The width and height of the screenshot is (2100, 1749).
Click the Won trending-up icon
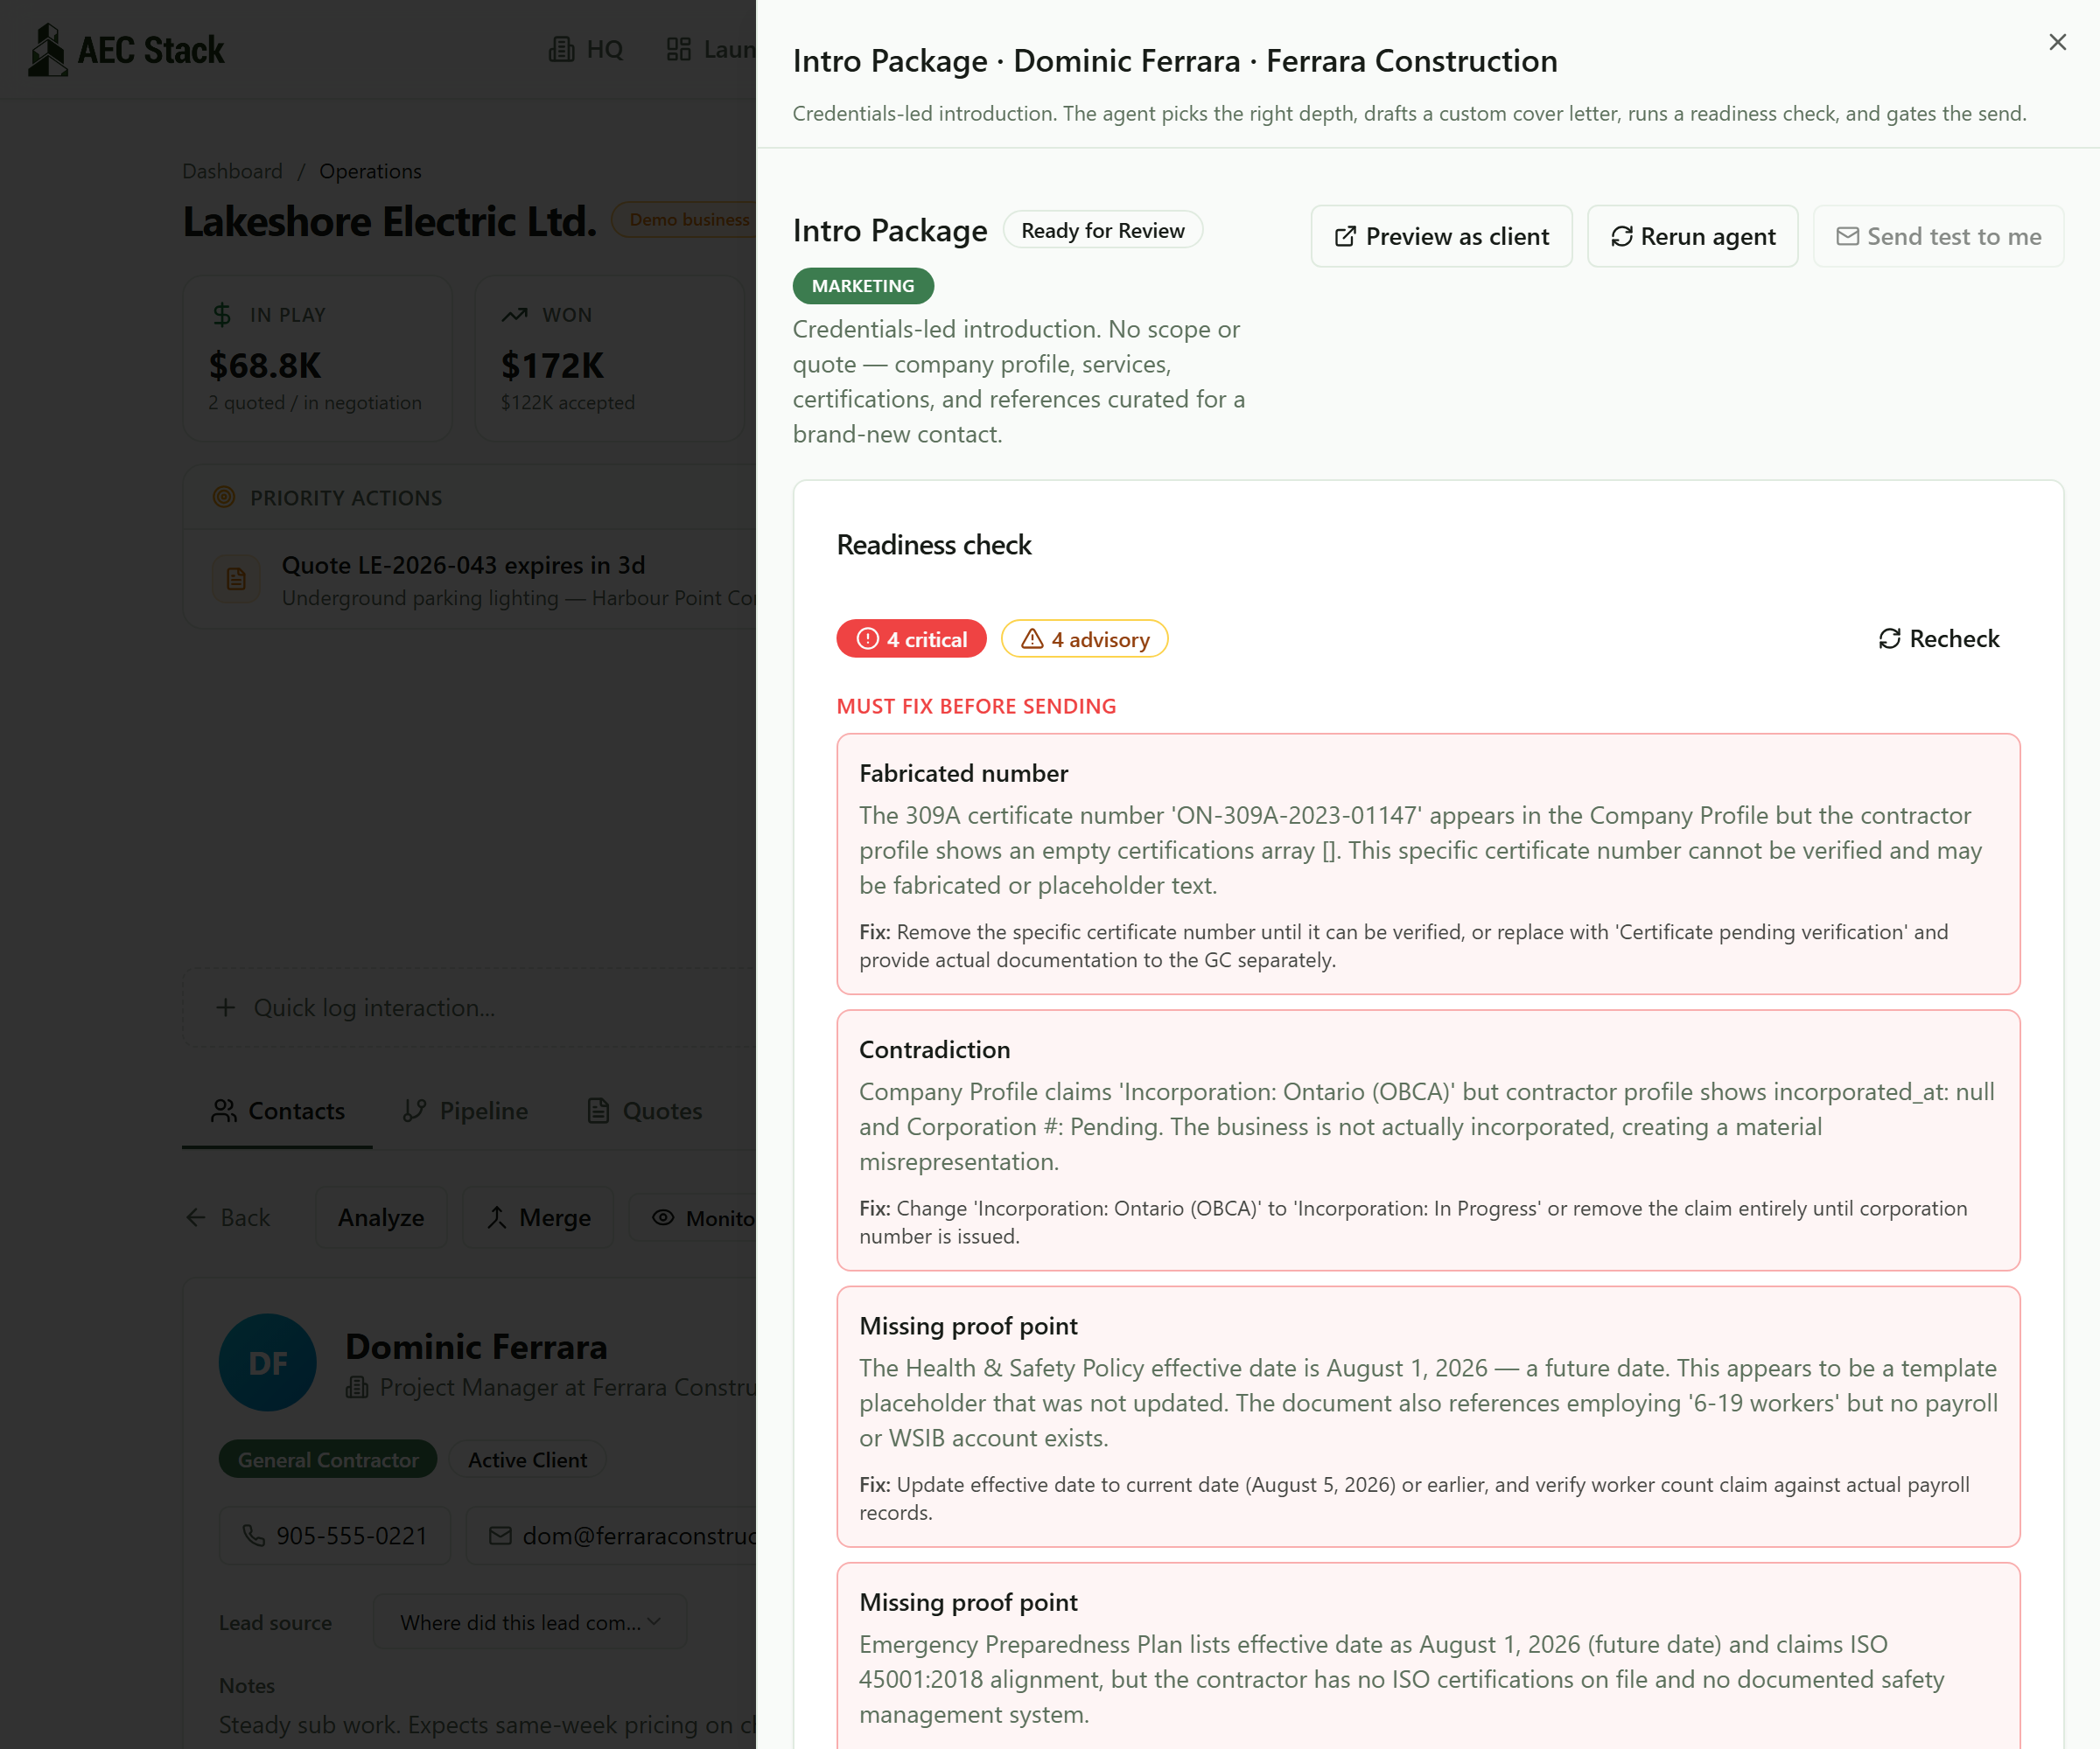514,315
